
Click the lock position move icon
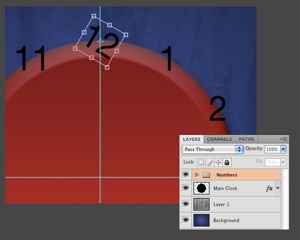click(218, 162)
